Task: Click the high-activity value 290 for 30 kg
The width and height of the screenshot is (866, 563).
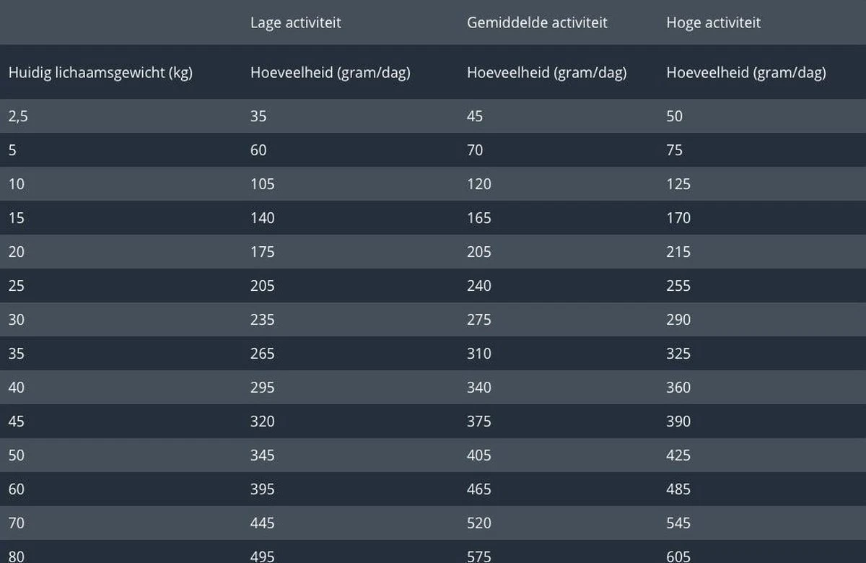Action: click(x=678, y=320)
